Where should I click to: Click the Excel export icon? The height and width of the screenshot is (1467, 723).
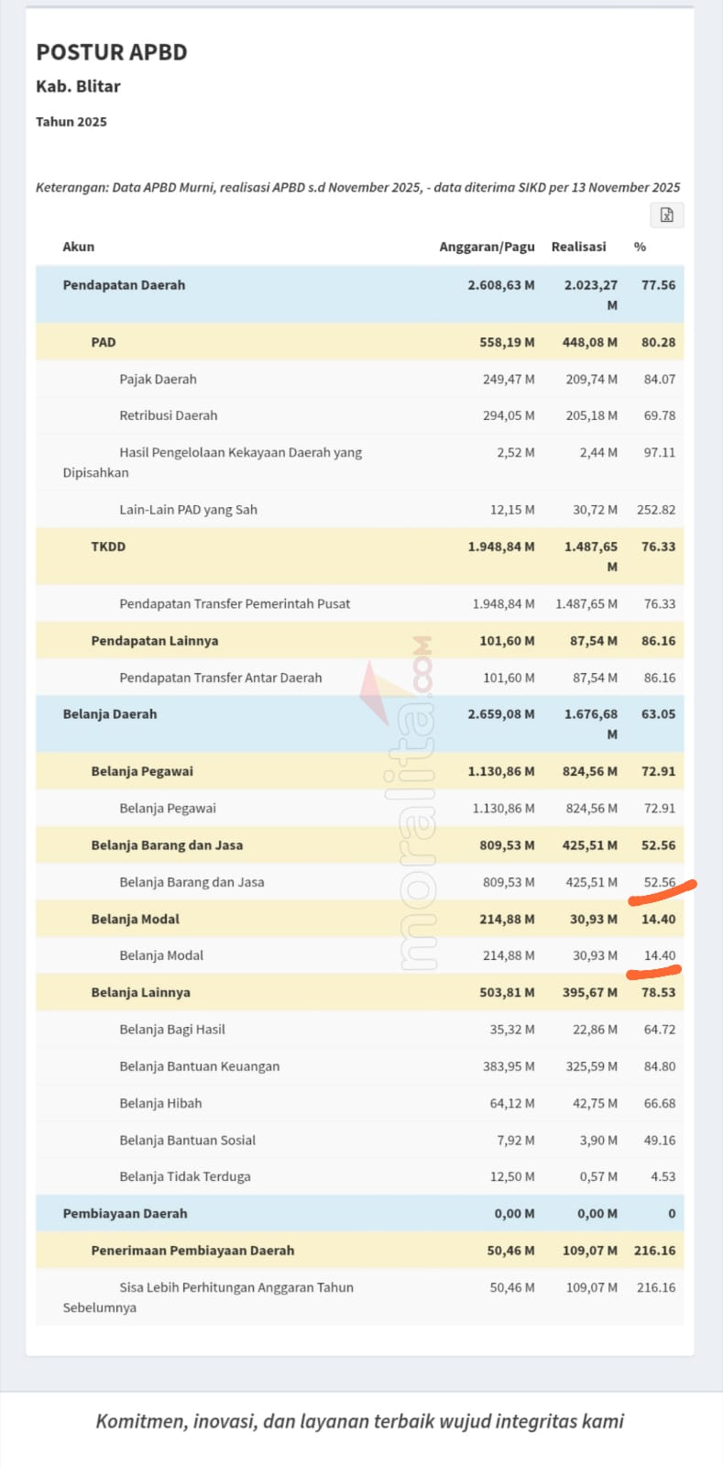coord(666,215)
